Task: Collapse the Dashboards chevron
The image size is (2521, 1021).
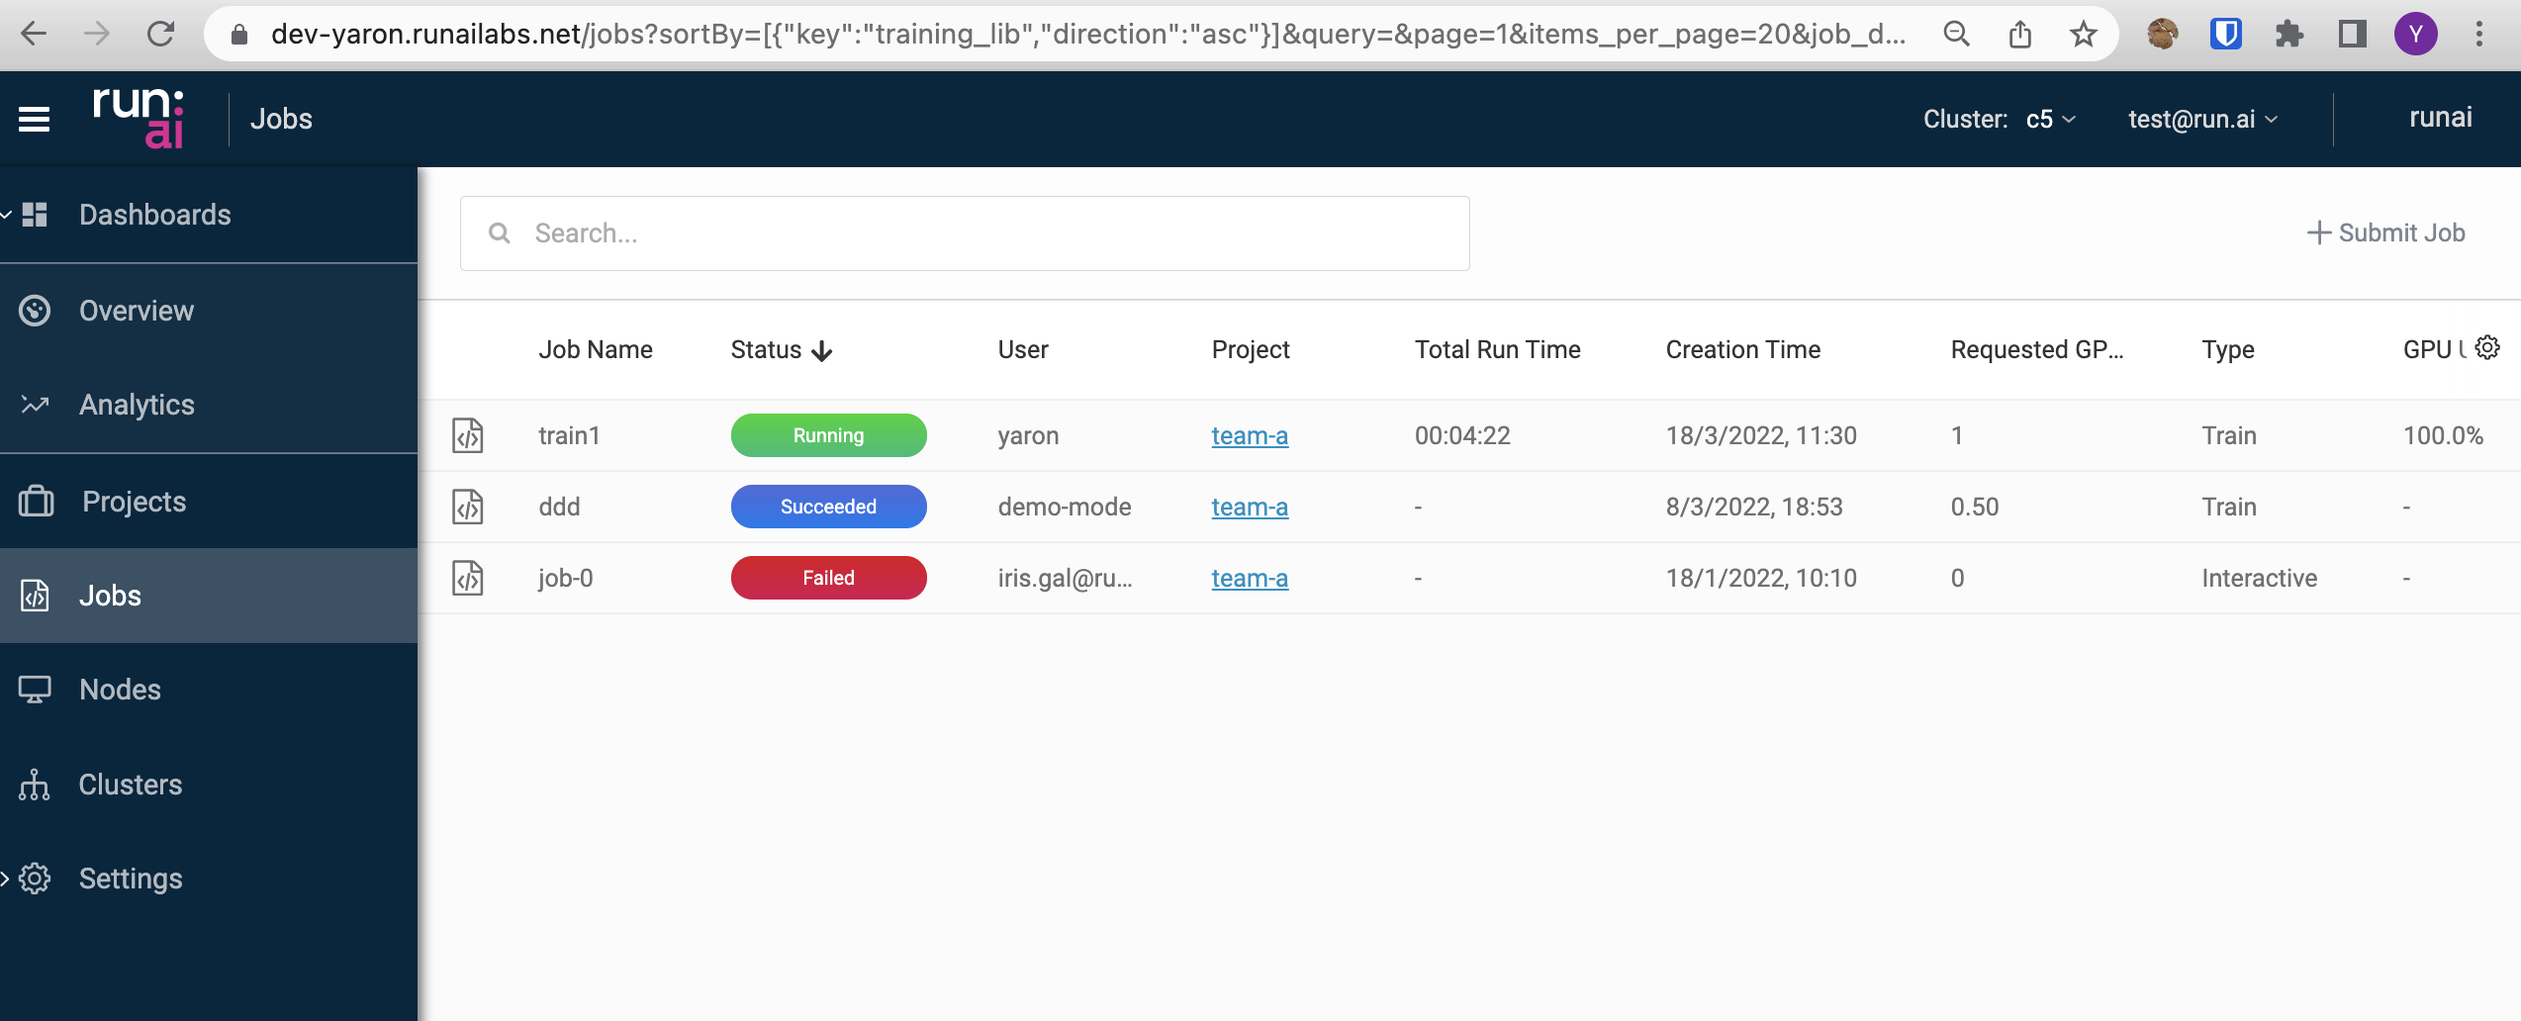Action: (6, 215)
